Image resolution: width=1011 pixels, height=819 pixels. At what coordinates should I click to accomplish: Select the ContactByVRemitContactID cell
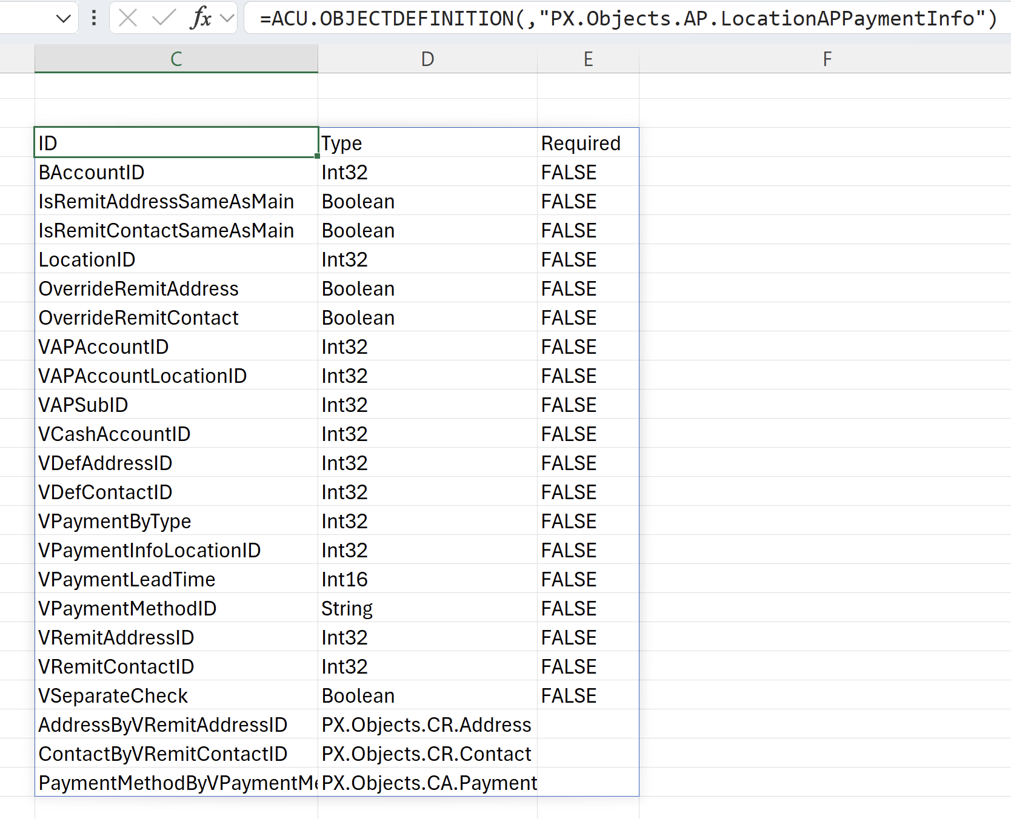(176, 754)
